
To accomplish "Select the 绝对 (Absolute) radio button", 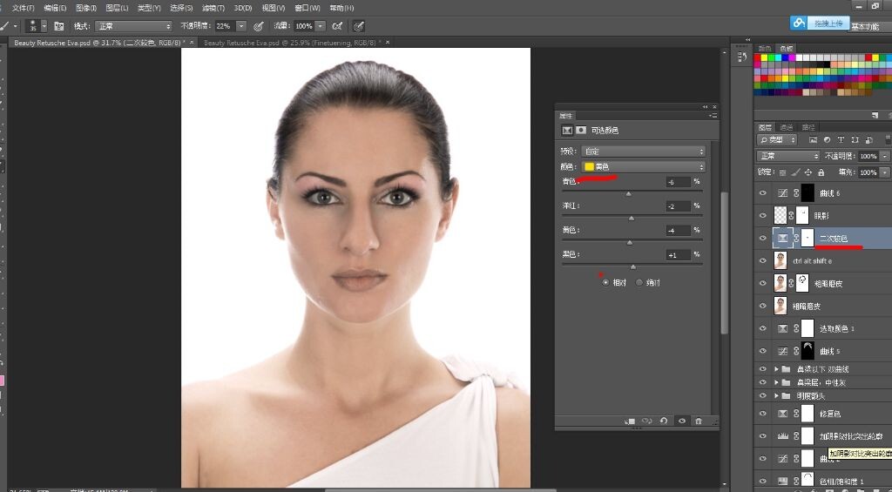I will click(639, 282).
